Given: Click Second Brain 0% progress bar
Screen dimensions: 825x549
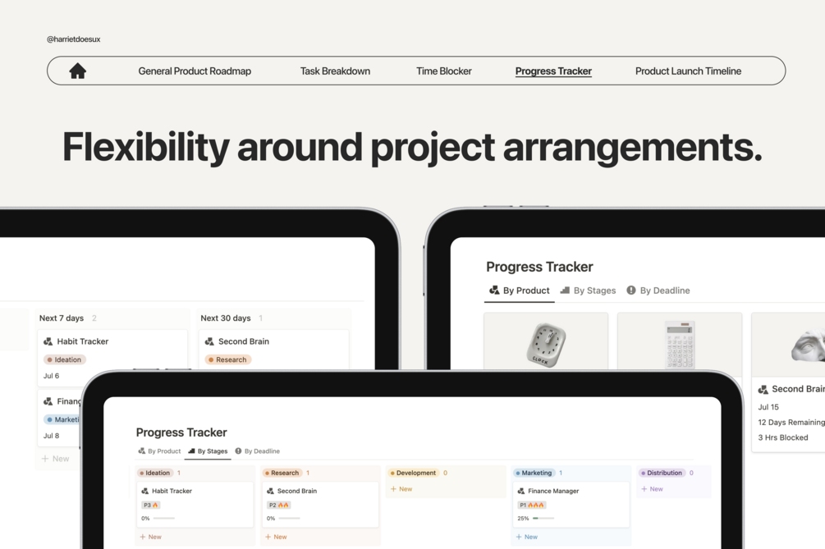Looking at the screenshot, I should pos(289,519).
